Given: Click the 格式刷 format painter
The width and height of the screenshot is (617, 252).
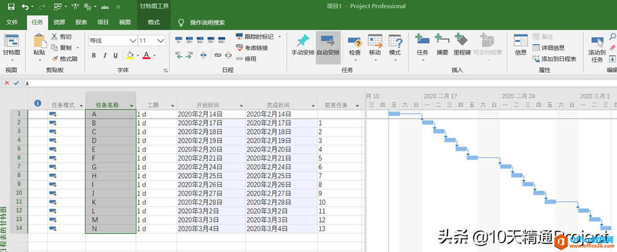Looking at the screenshot, I should tap(65, 59).
